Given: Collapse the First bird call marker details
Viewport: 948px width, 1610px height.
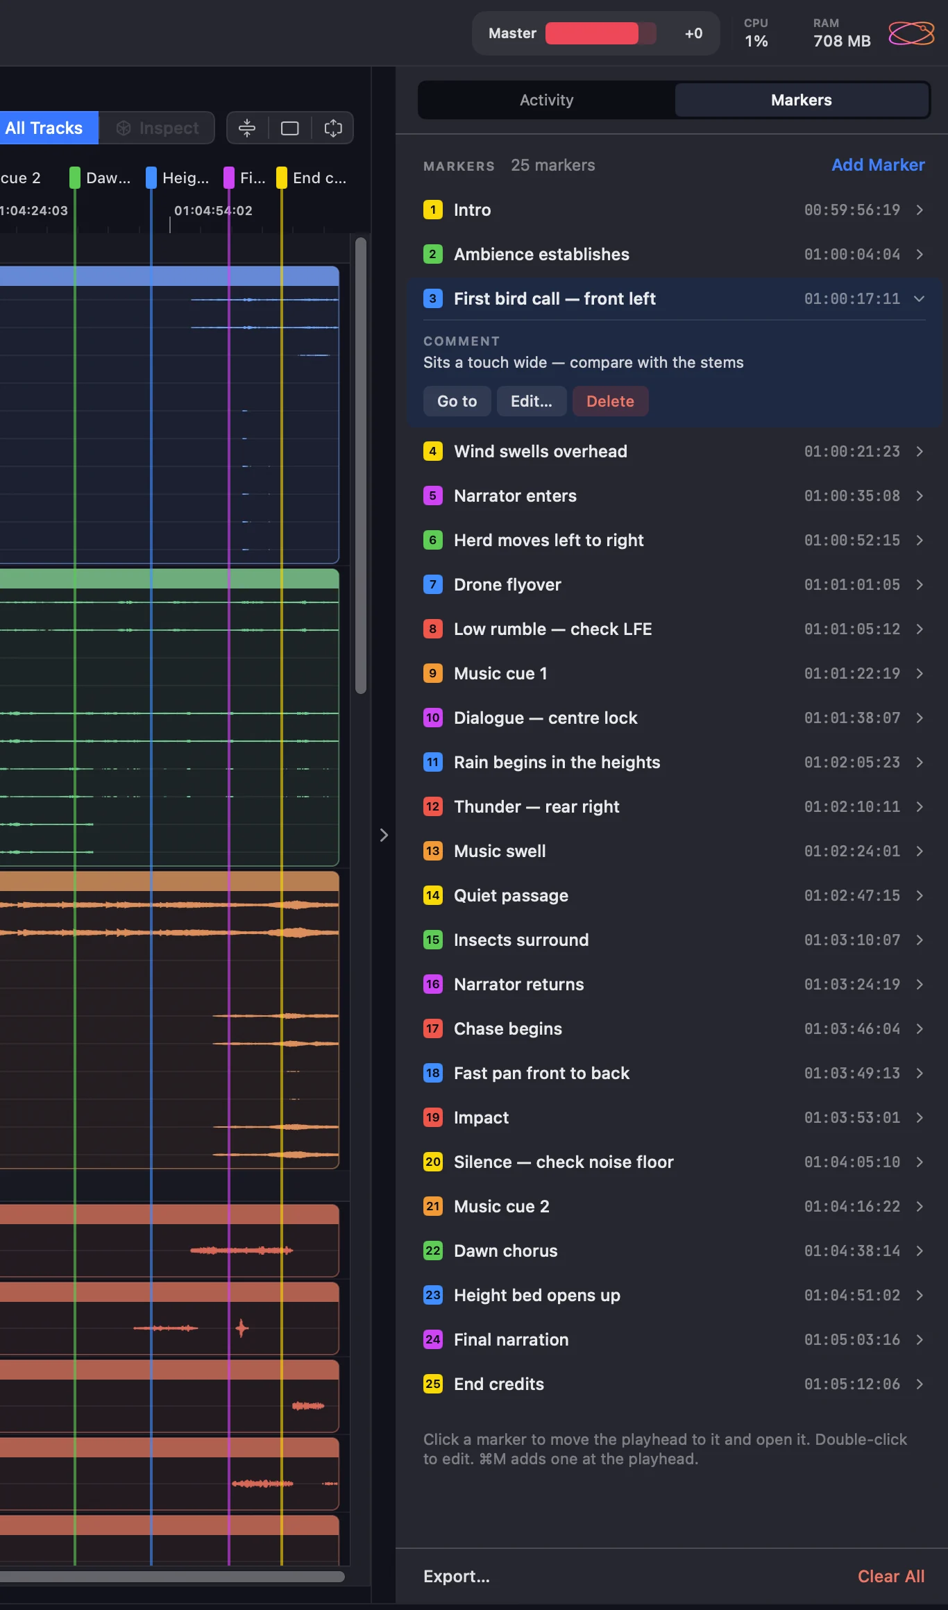Looking at the screenshot, I should (920, 298).
